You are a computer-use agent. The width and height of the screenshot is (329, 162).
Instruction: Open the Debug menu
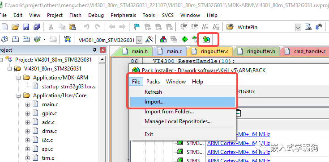point(96,15)
